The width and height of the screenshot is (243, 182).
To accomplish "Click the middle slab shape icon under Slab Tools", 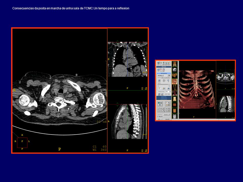I will pos(161,70).
